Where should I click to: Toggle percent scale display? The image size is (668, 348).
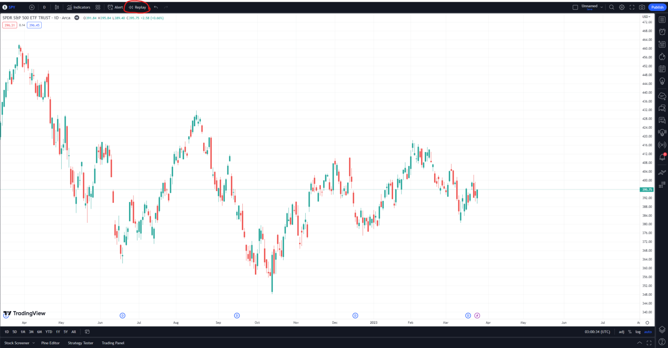pyautogui.click(x=629, y=331)
